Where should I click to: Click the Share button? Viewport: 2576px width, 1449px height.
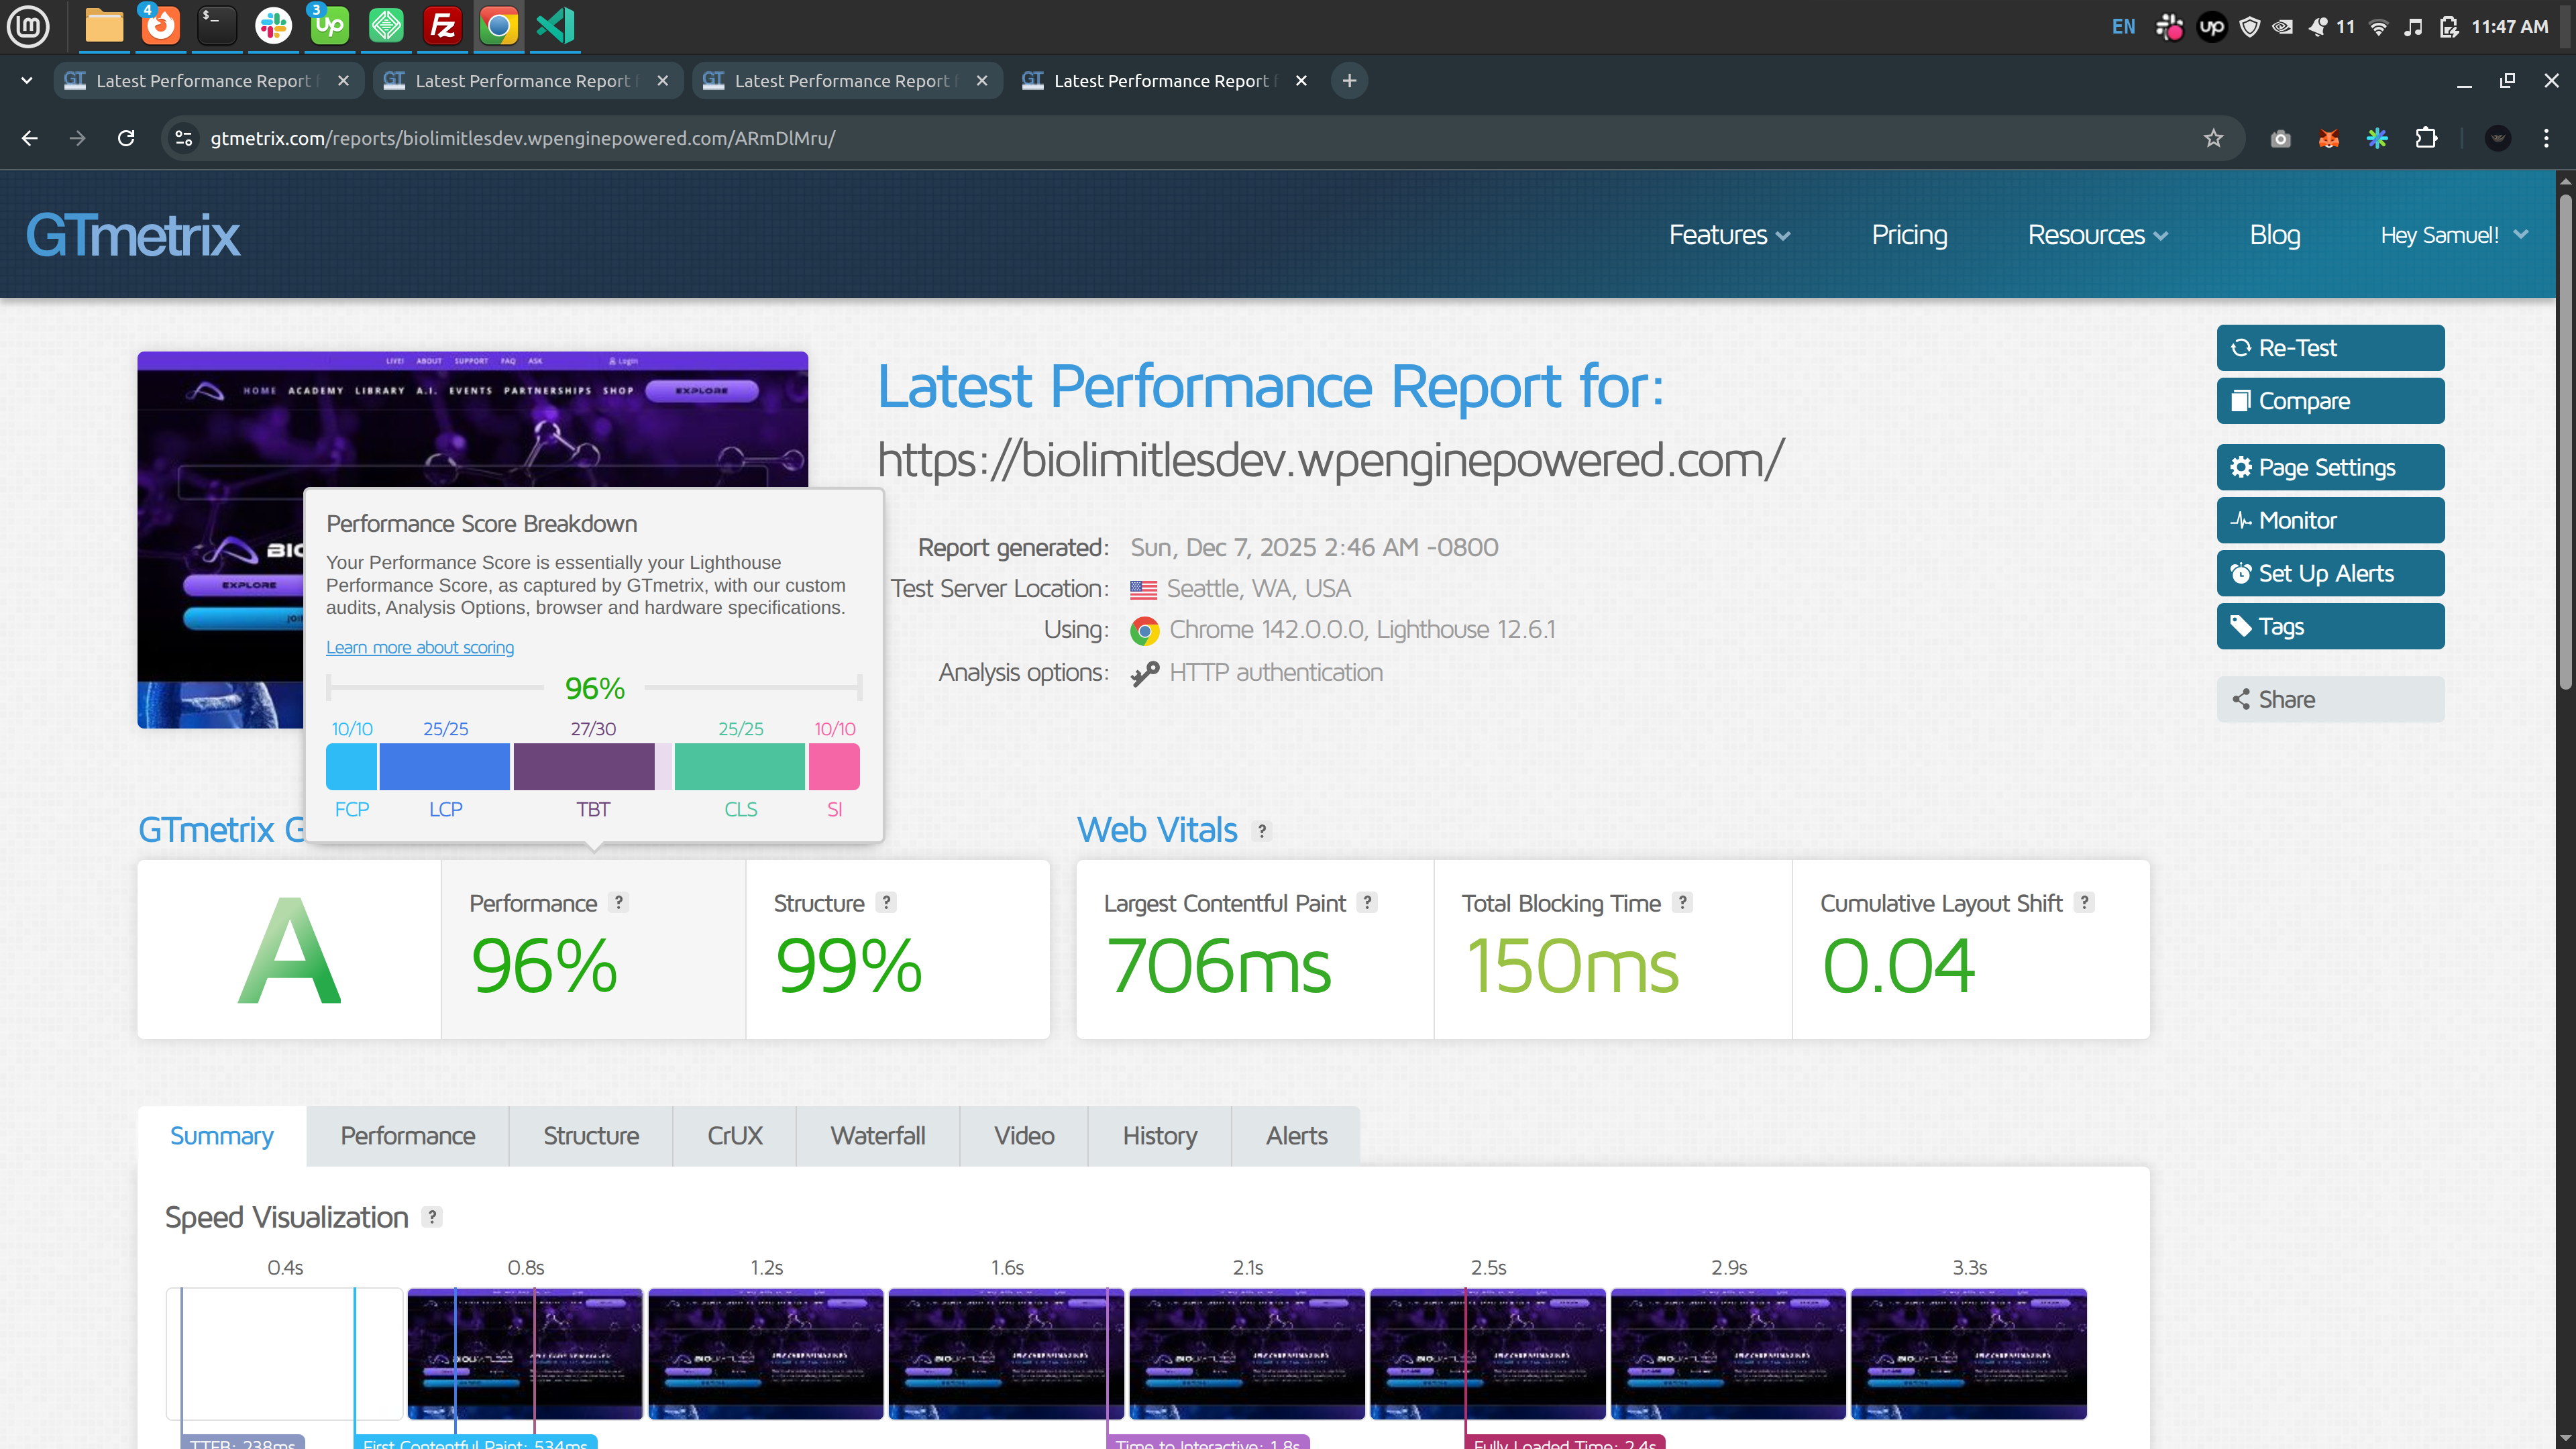tap(2329, 699)
